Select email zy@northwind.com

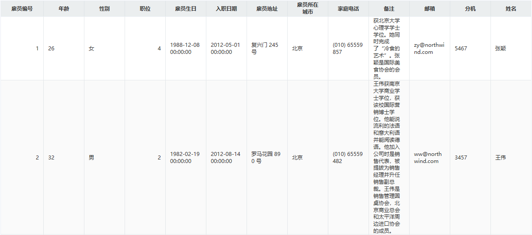coord(429,49)
